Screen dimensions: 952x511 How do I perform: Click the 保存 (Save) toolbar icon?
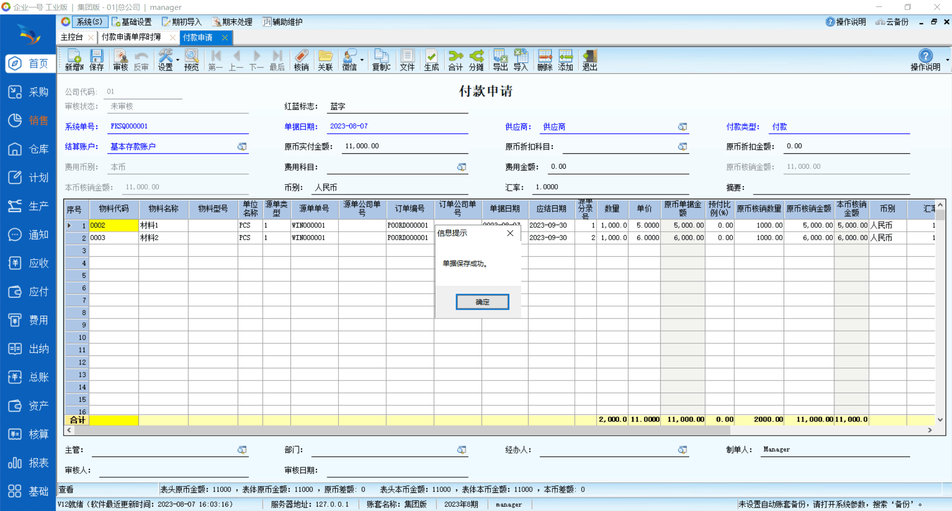(x=96, y=60)
